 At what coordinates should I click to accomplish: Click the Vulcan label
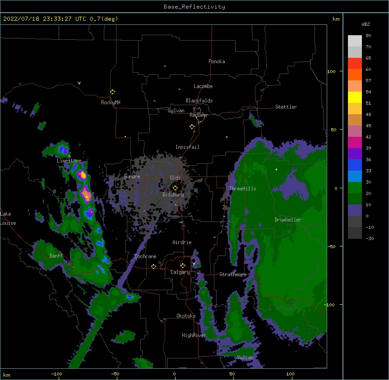245,357
